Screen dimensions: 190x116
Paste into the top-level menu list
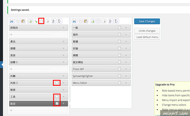(23, 21)
